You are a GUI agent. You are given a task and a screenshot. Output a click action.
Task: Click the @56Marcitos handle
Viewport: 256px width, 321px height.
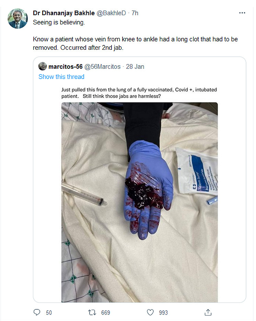(x=103, y=67)
